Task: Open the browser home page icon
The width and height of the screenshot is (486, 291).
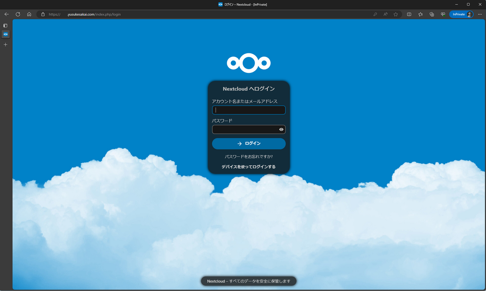Action: coord(29,14)
